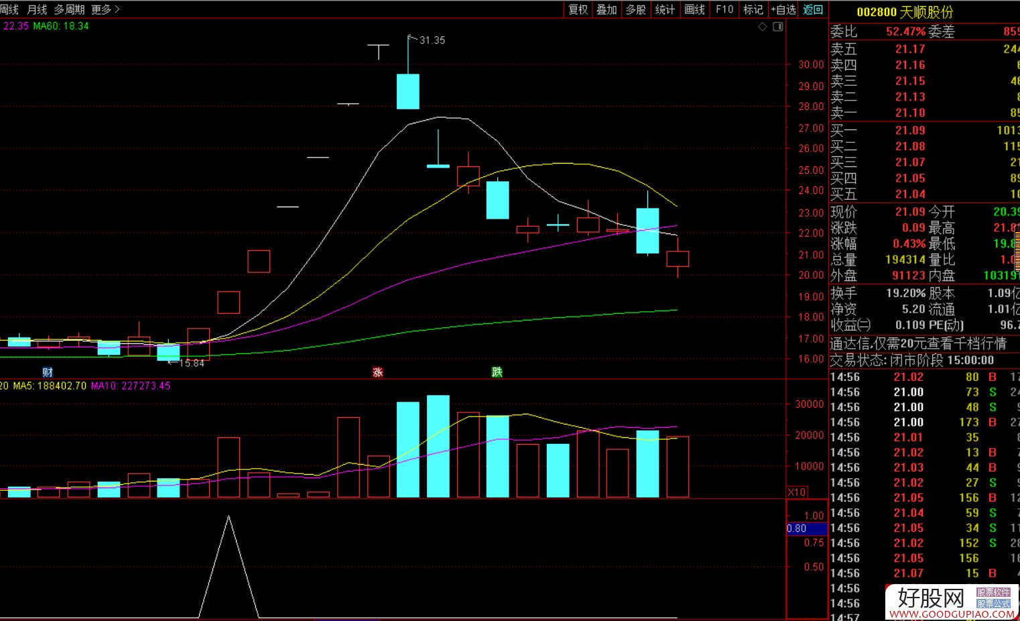Expand the 更多 more periods menu
The width and height of the screenshot is (1020, 621).
click(105, 9)
